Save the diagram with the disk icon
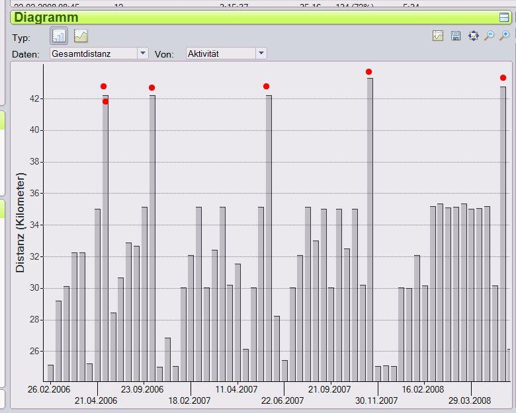The width and height of the screenshot is (516, 413). pyautogui.click(x=455, y=36)
